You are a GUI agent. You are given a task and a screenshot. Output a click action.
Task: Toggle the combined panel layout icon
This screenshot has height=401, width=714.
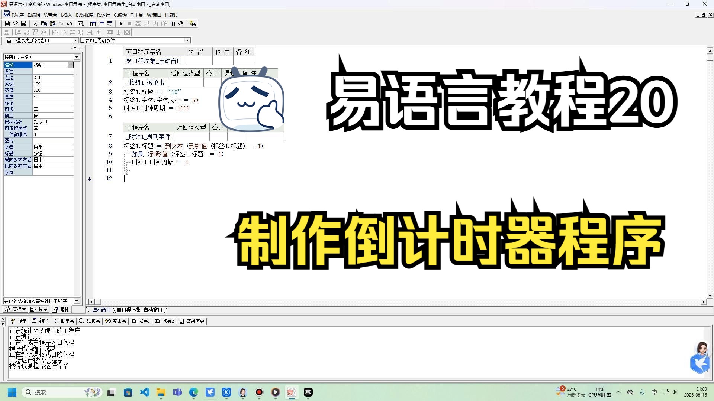point(110,24)
